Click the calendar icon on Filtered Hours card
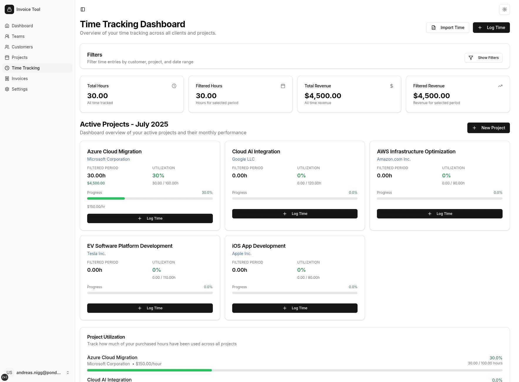This screenshot has height=382, width=519. 282,86
